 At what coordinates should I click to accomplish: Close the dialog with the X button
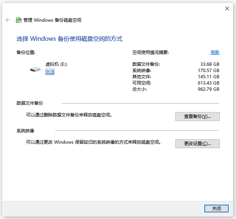227,8
